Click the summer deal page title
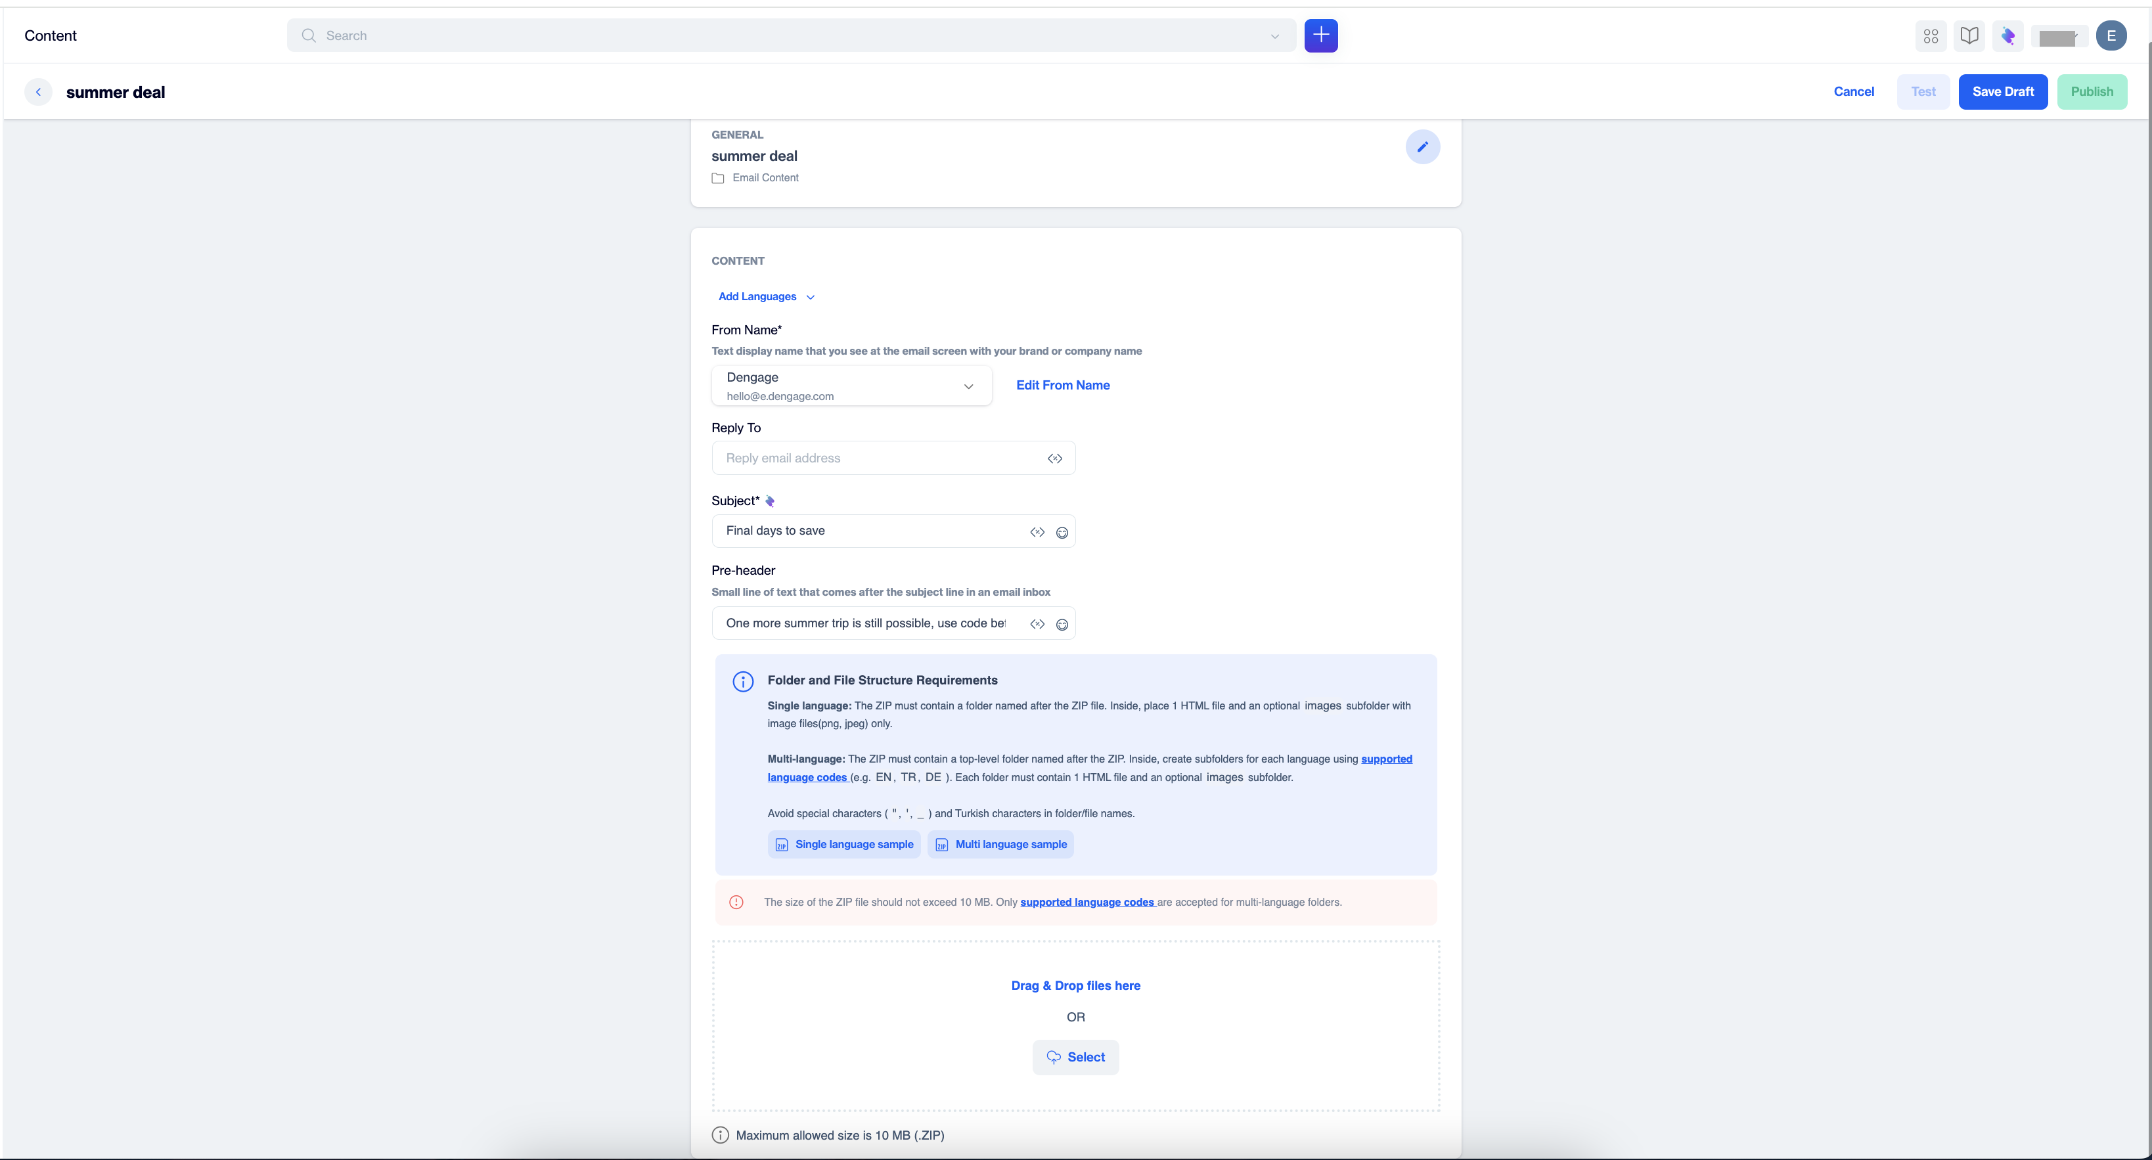This screenshot has width=2152, height=1160. click(116, 92)
